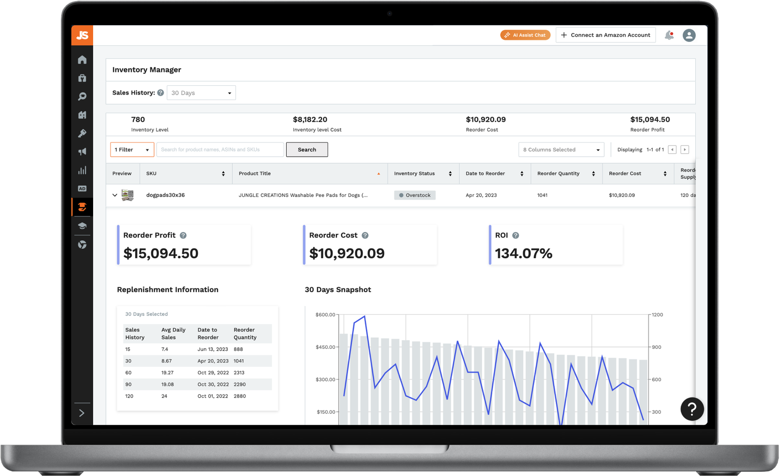Click the key icon for keywords

82,133
